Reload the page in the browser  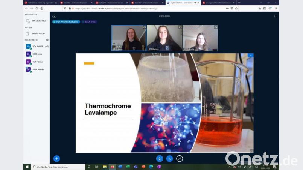(x=37, y=8)
